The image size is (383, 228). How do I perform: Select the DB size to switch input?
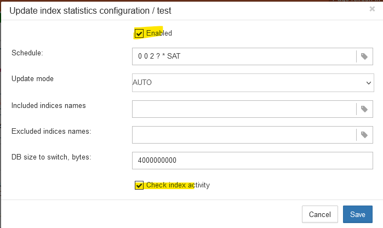252,161
